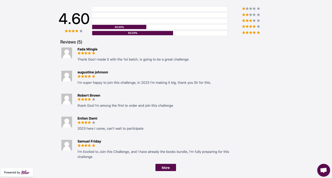This screenshot has height=178, width=332.
Task: Open the chat bubble icon
Action: pos(323,170)
